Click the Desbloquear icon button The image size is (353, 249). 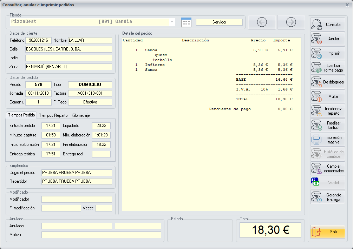(317, 82)
